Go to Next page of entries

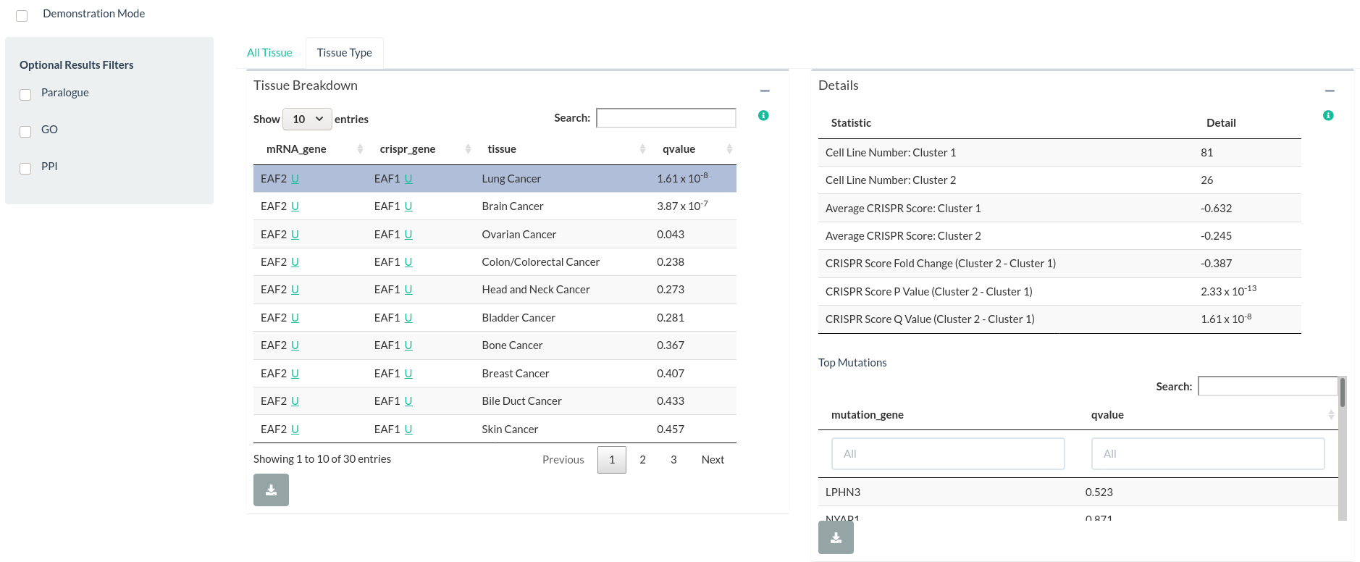coord(713,460)
